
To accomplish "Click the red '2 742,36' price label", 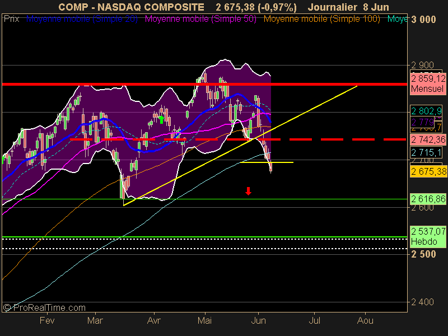I will pyautogui.click(x=428, y=139).
